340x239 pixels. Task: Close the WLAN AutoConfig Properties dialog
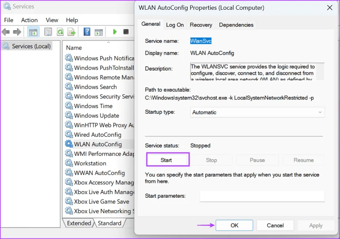tap(330, 8)
